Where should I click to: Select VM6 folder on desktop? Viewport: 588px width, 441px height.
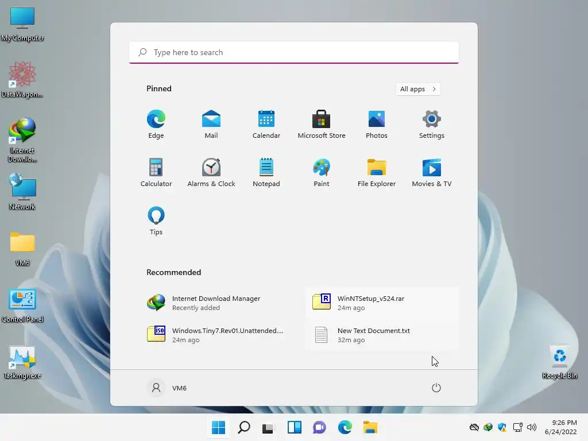pyautogui.click(x=22, y=249)
